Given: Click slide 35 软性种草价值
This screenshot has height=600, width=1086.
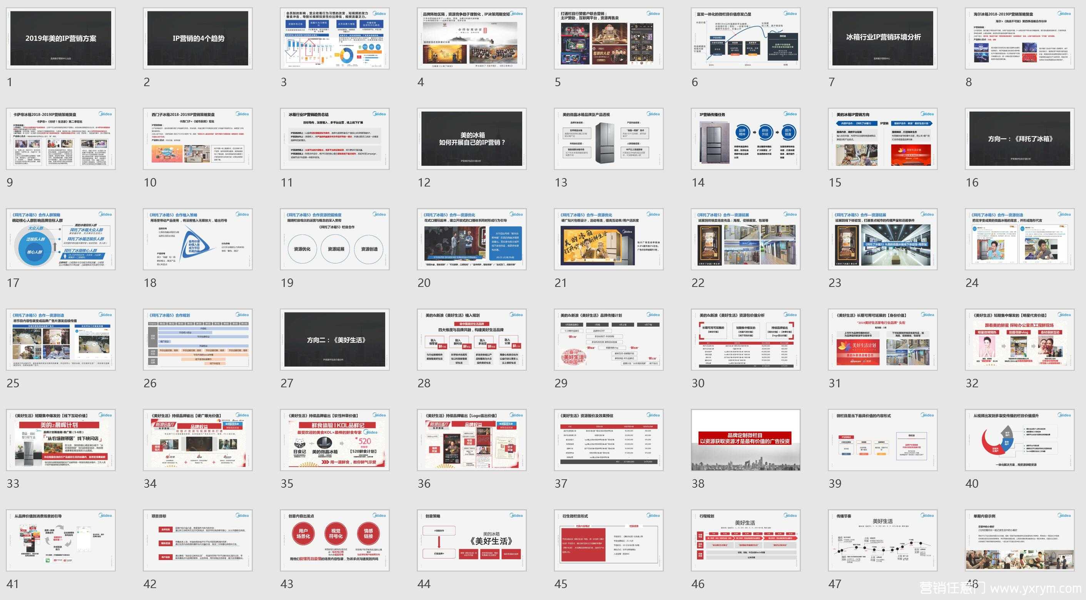Looking at the screenshot, I should pos(335,440).
